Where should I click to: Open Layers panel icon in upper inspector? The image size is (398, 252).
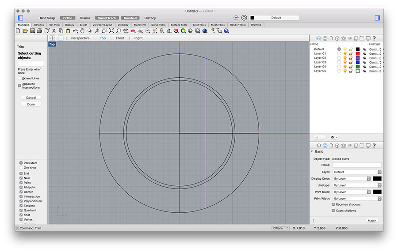[319, 38]
